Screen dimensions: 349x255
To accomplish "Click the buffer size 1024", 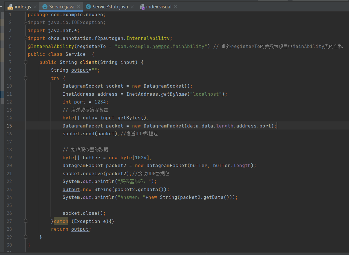I will click(x=141, y=158).
